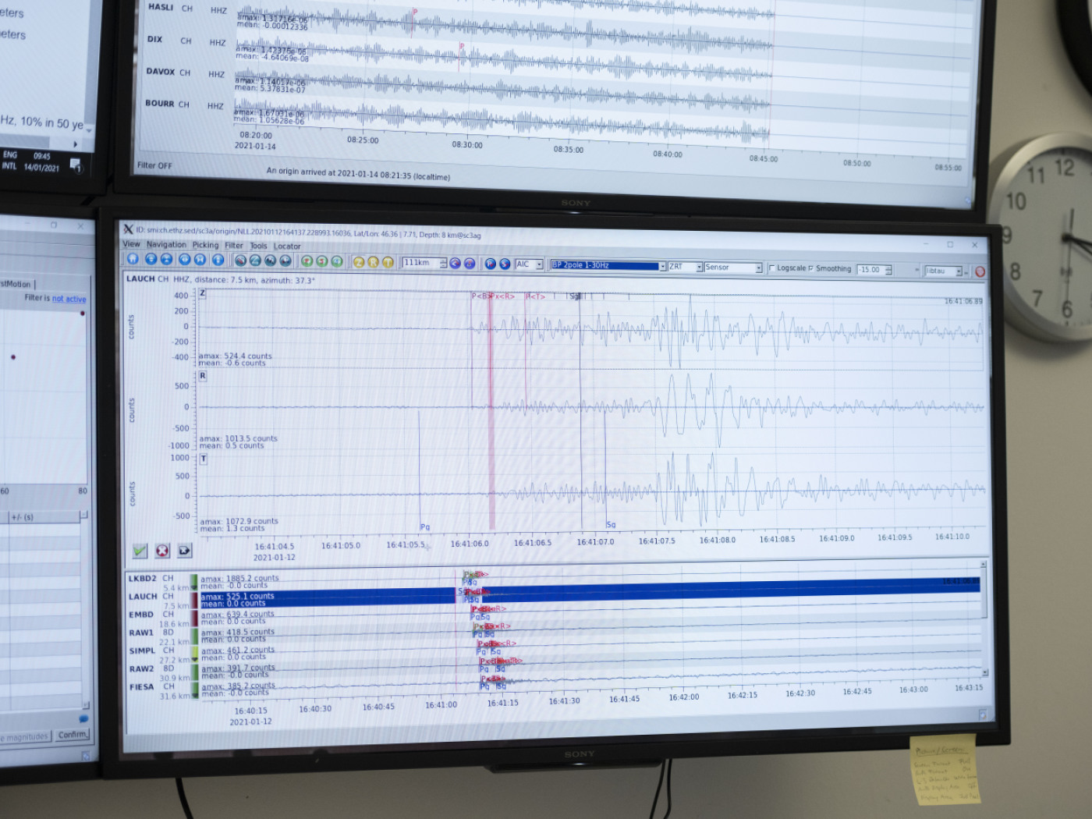Select the EMBD station trace row
Screen dimensions: 1092x819
(x=141, y=615)
